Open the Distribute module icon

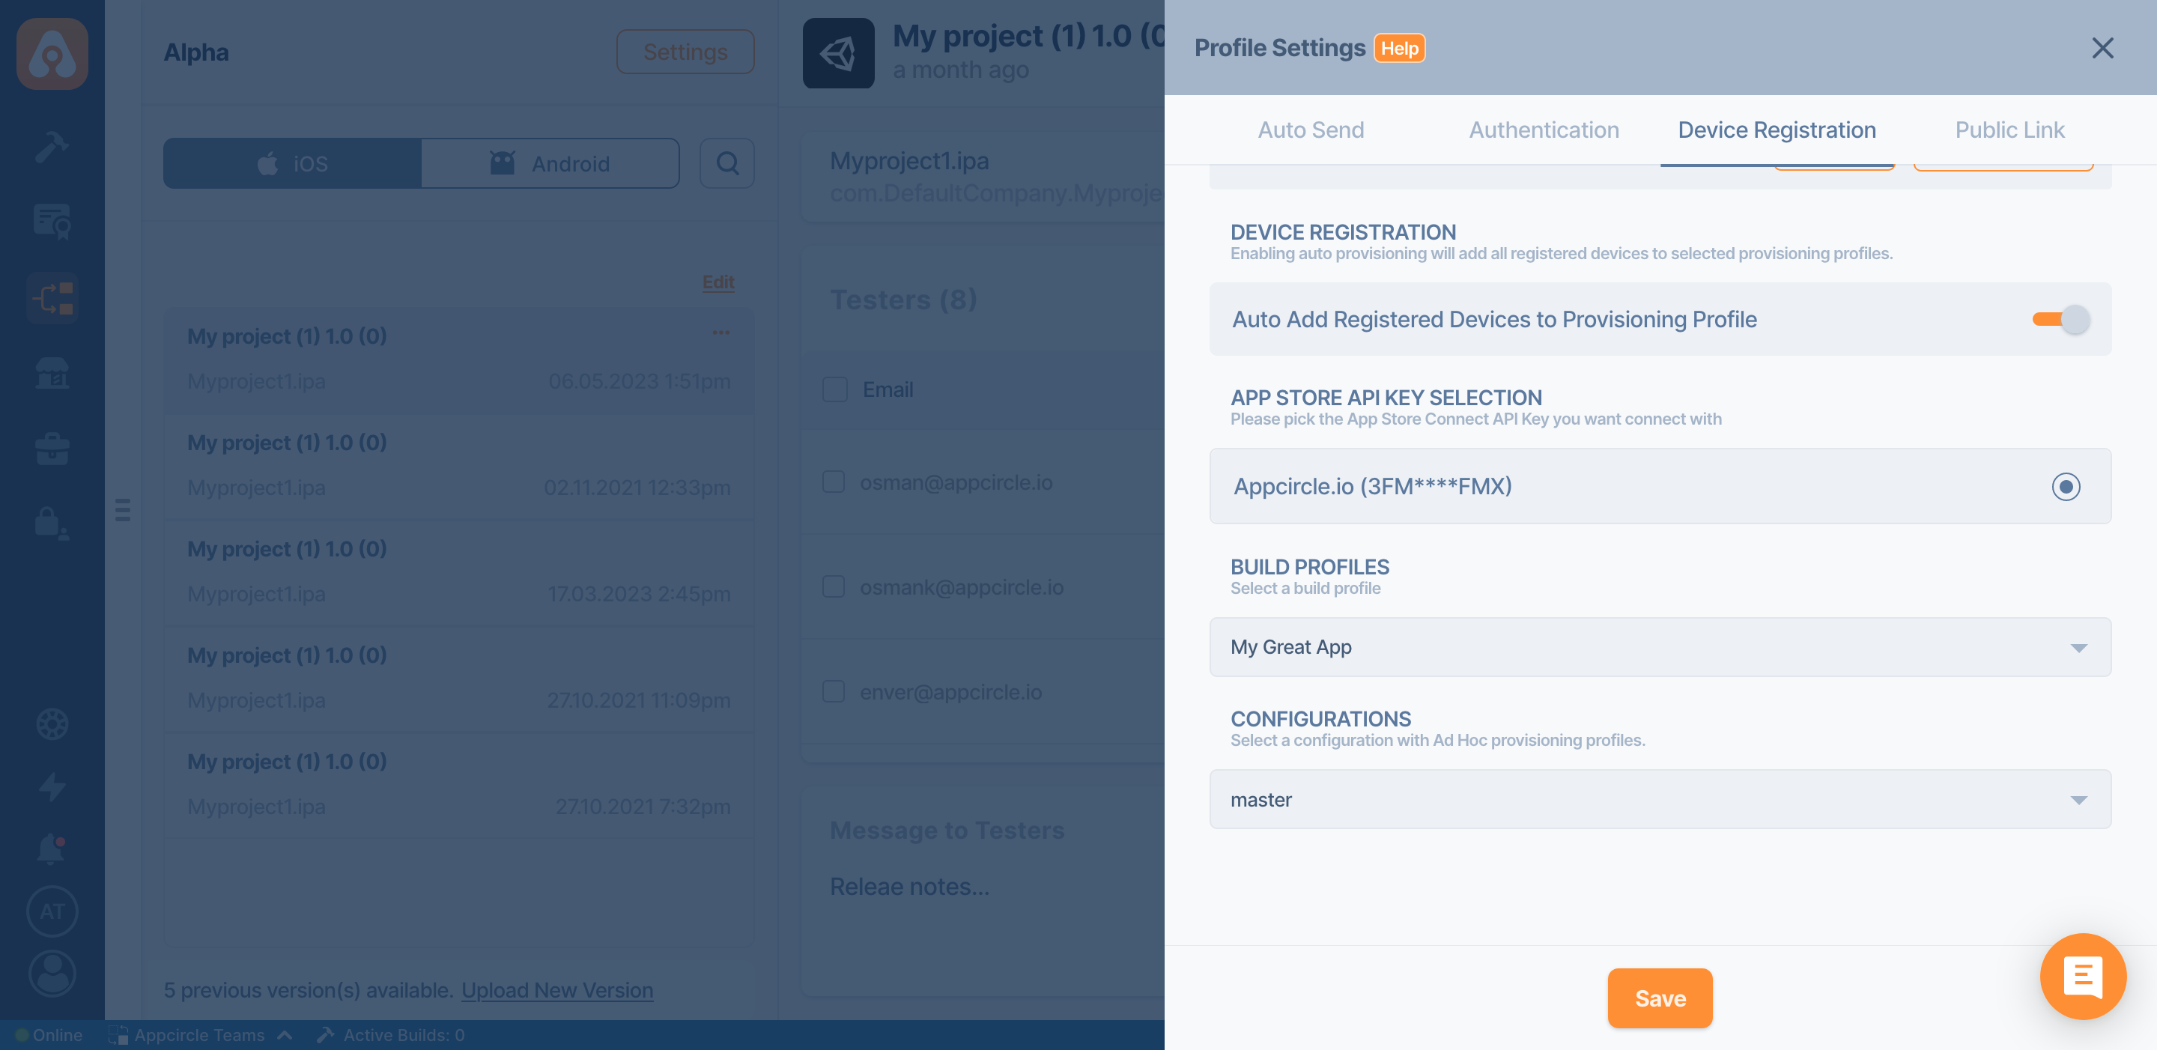point(52,298)
